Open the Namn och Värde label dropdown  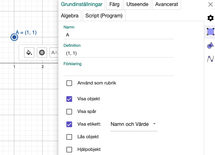click(134, 124)
